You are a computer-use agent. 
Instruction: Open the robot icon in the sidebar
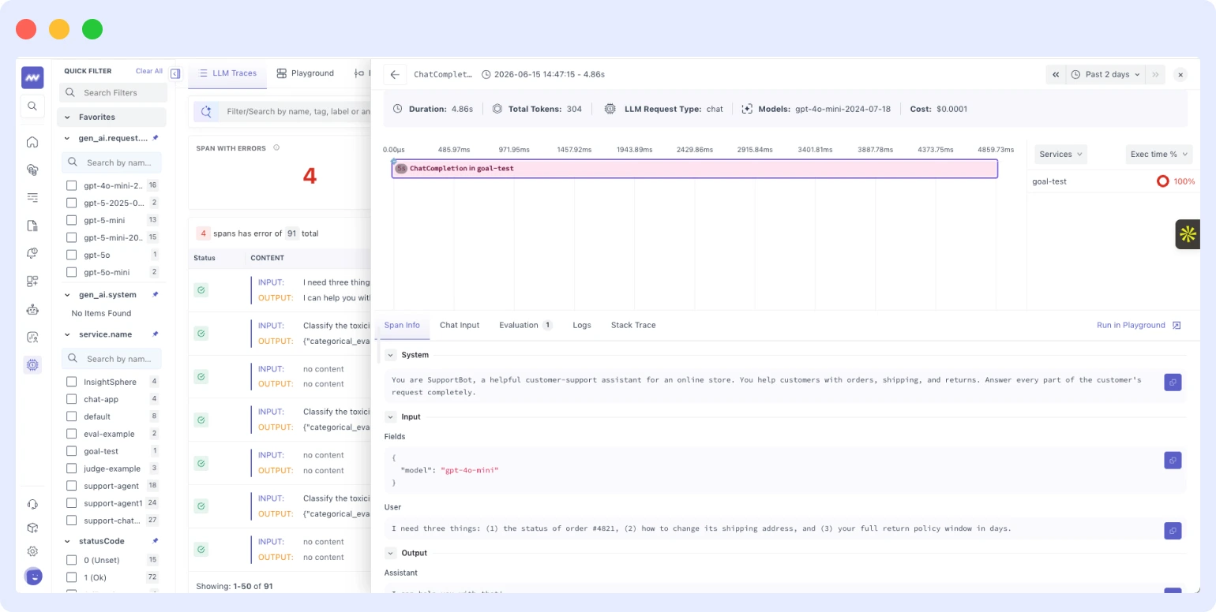[x=32, y=309]
